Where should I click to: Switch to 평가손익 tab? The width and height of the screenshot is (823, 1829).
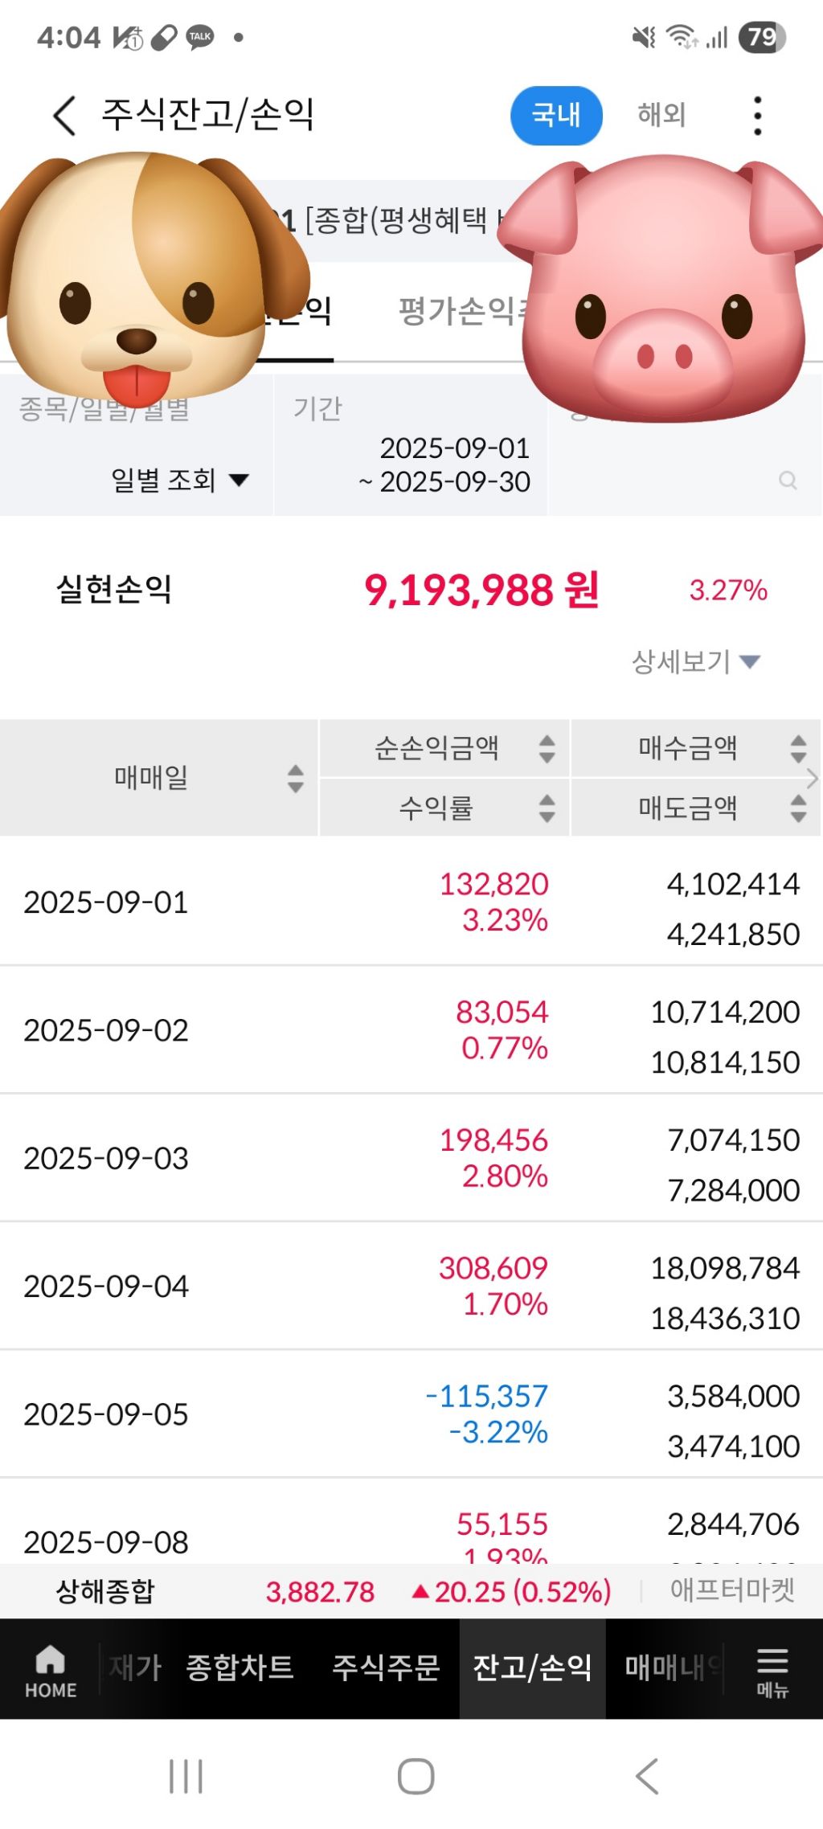[x=458, y=312]
